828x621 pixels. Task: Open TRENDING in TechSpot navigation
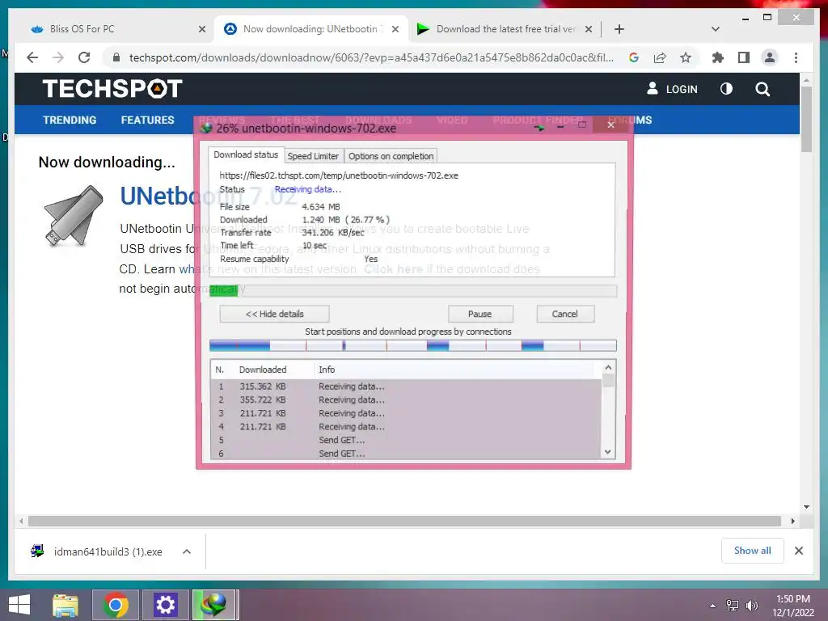click(70, 120)
